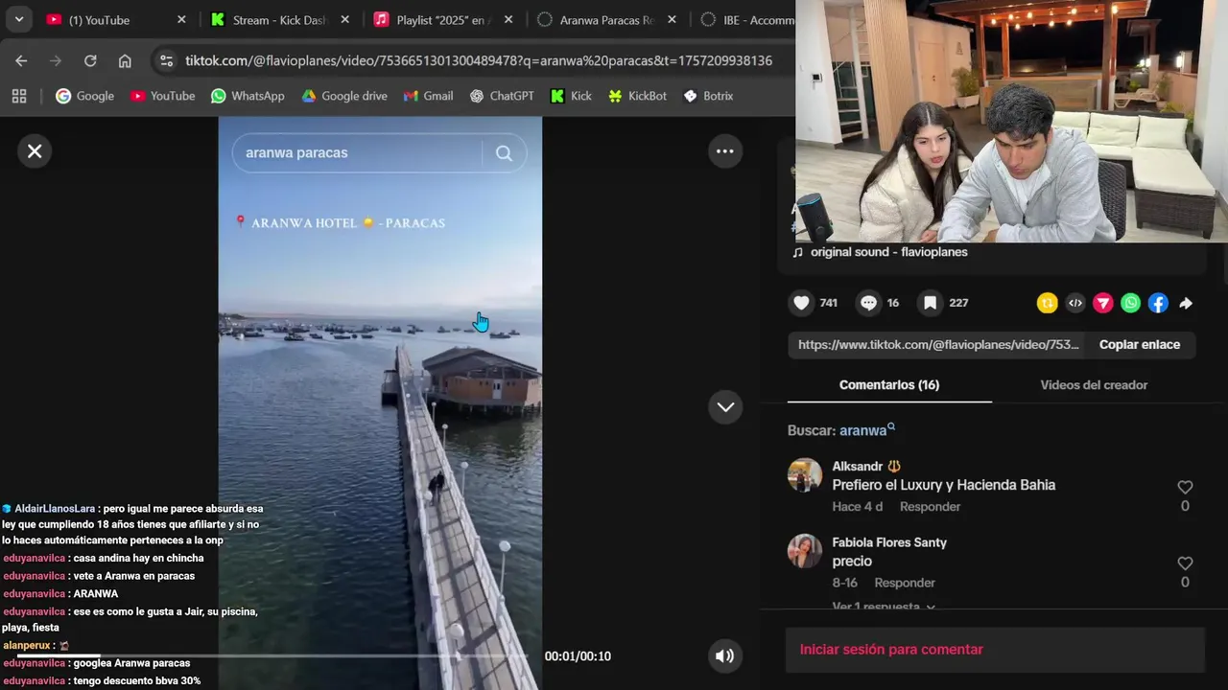
Task: Close the Playlist "2025" tab
Action: [508, 20]
